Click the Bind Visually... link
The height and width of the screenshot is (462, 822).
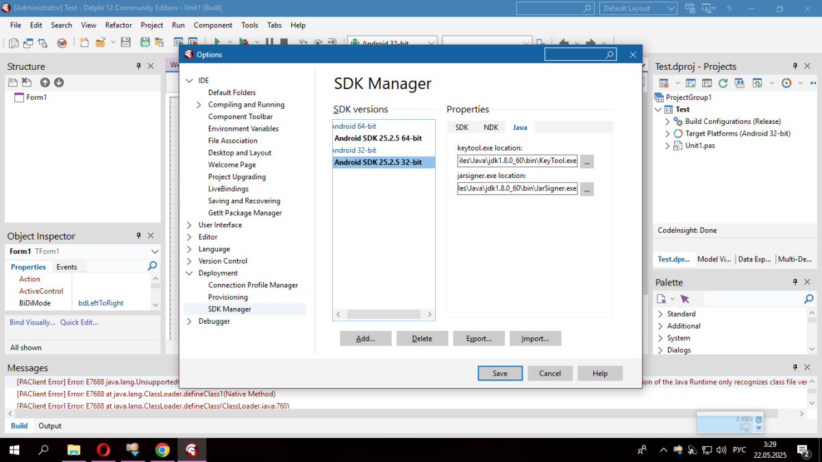click(x=32, y=322)
